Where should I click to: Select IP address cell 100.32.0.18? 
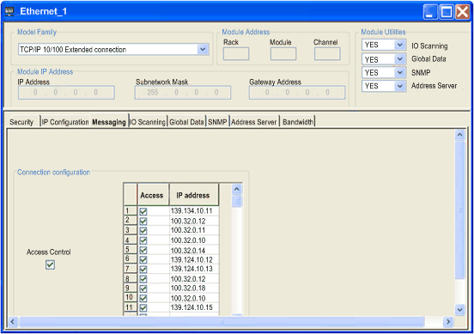[194, 288]
